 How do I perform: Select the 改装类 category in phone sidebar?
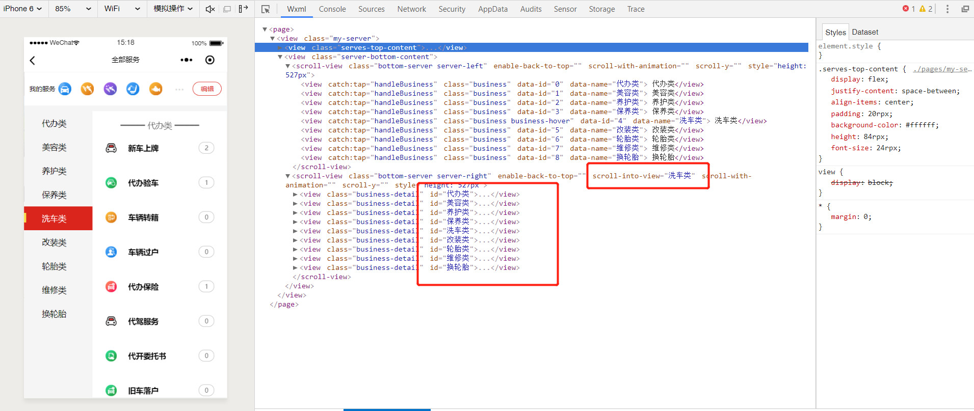pyautogui.click(x=55, y=242)
